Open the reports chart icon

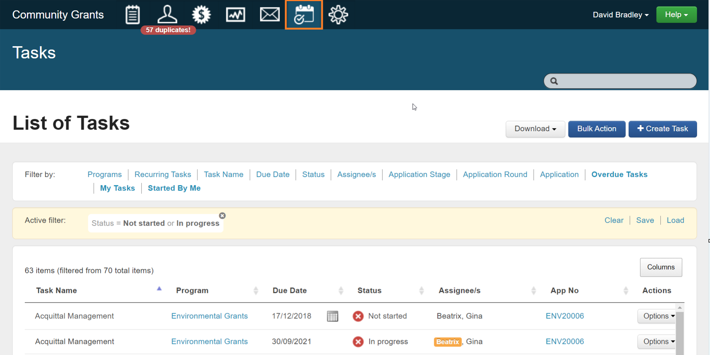coord(236,15)
